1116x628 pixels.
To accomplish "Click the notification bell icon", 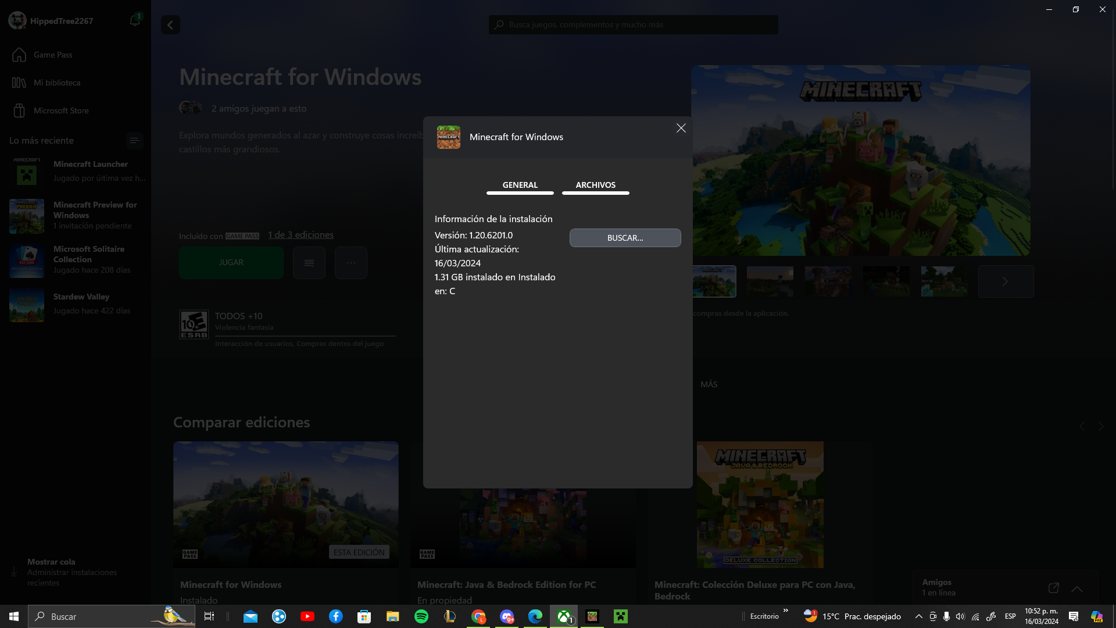I will pyautogui.click(x=135, y=21).
